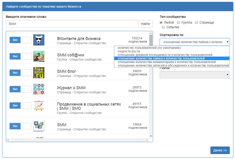Toggle the Вкл switch for SMM соб@чки
The width and height of the screenshot is (235, 159).
tap(21, 56)
